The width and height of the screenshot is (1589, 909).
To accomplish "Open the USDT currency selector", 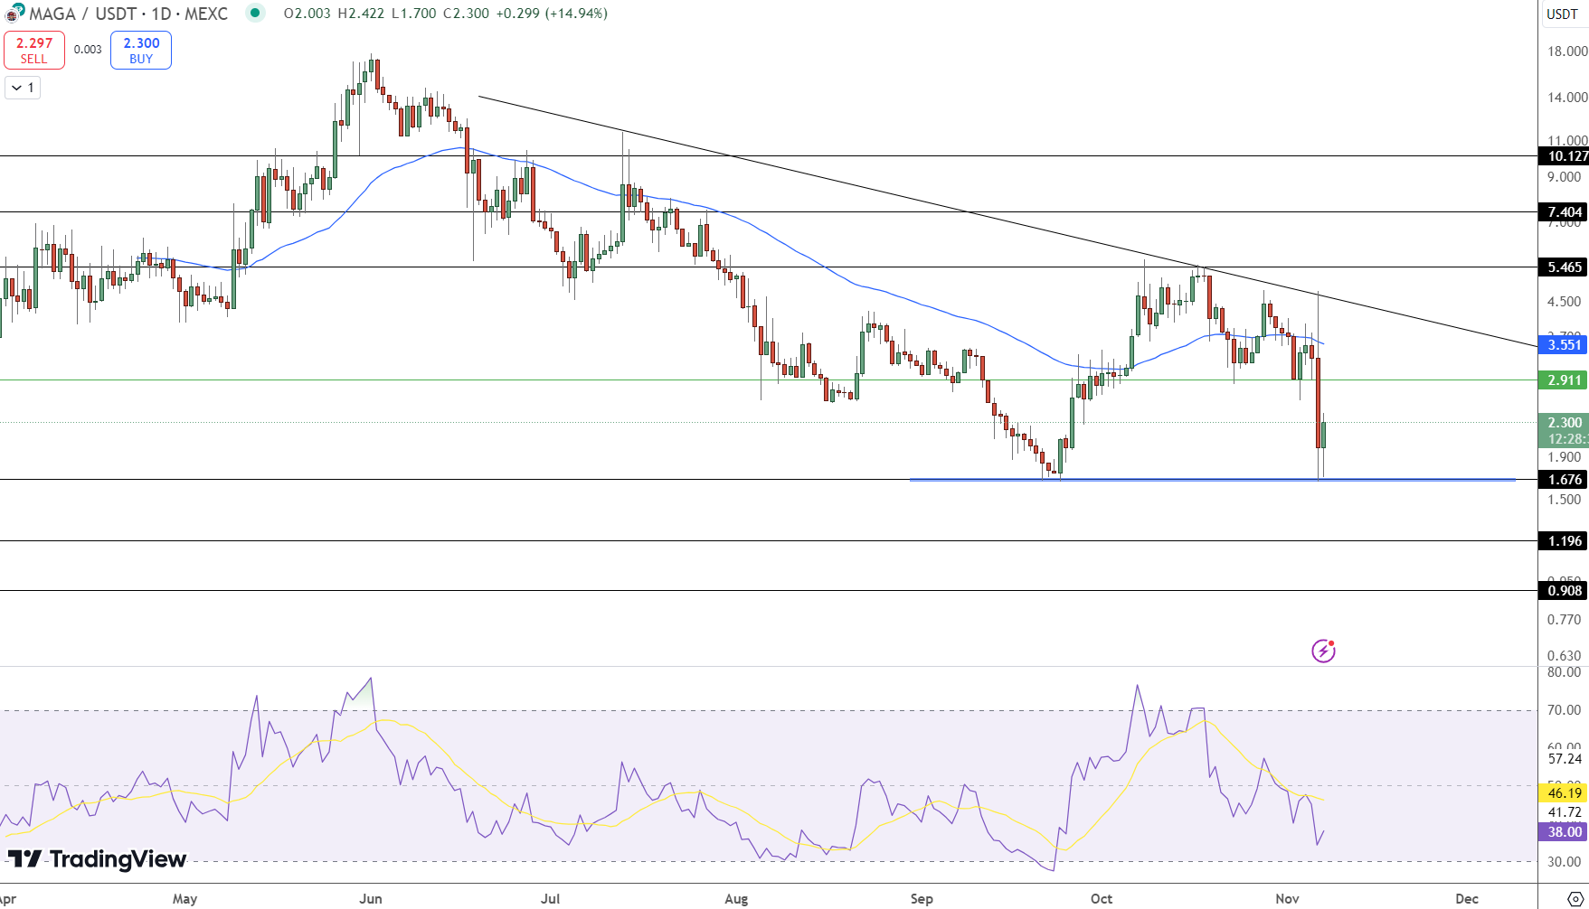I will point(1562,14).
